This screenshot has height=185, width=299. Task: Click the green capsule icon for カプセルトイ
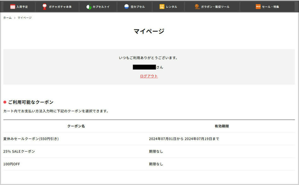pos(89,7)
